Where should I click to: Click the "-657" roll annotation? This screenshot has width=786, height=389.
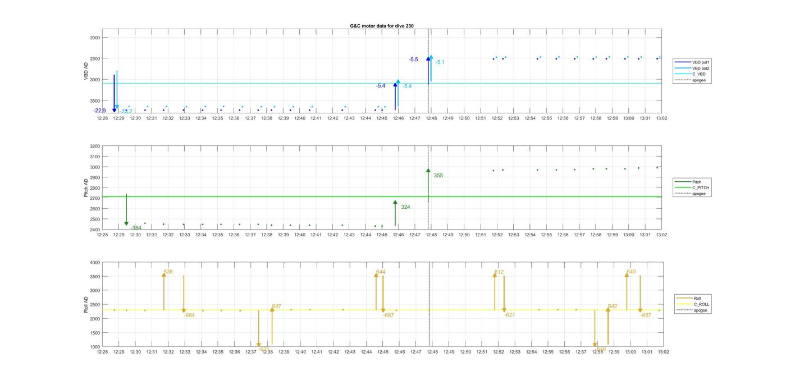646,315
